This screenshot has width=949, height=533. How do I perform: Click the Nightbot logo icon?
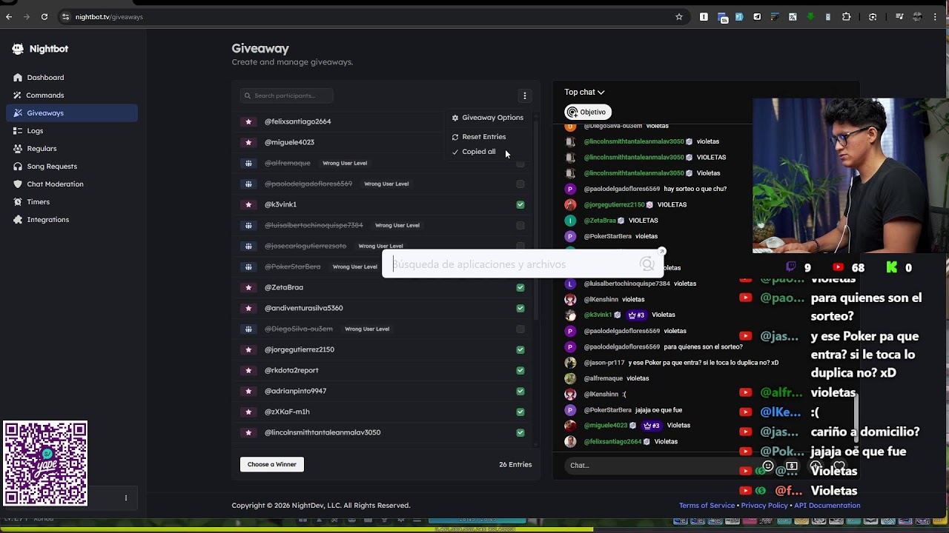point(18,49)
